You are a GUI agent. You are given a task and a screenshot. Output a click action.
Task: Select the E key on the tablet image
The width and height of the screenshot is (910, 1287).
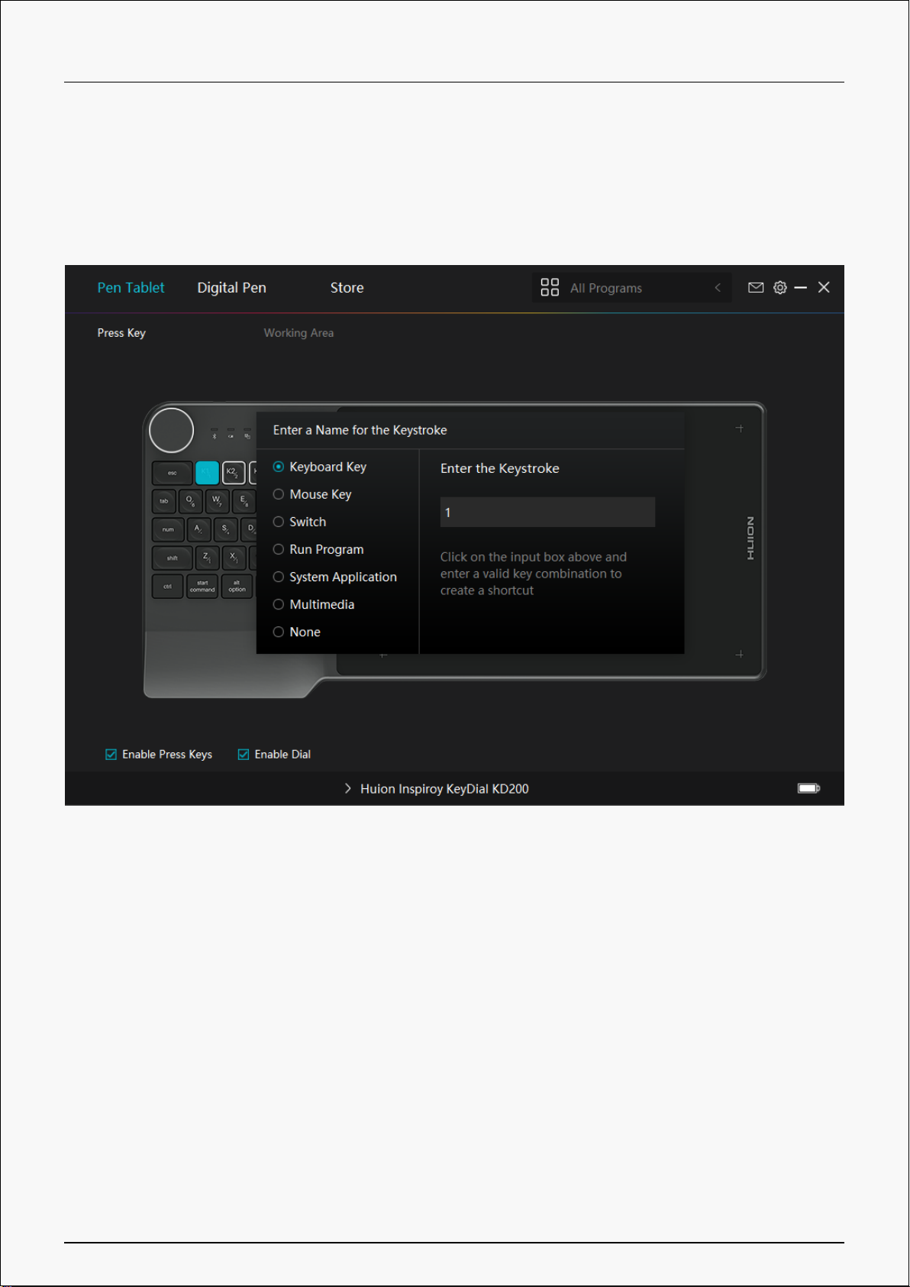point(244,501)
